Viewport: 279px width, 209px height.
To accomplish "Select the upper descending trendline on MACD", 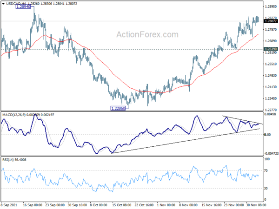I will 242,120.
